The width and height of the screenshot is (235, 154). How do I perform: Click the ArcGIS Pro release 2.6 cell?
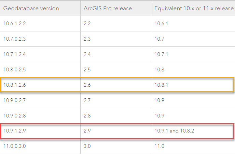click(x=87, y=85)
